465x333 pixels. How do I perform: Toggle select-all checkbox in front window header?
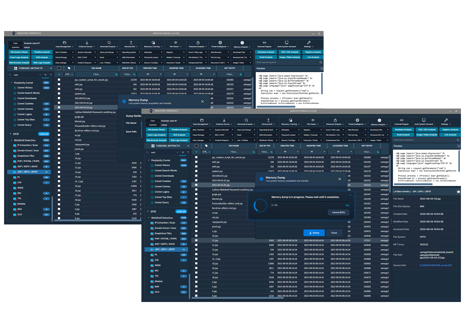tap(196, 146)
